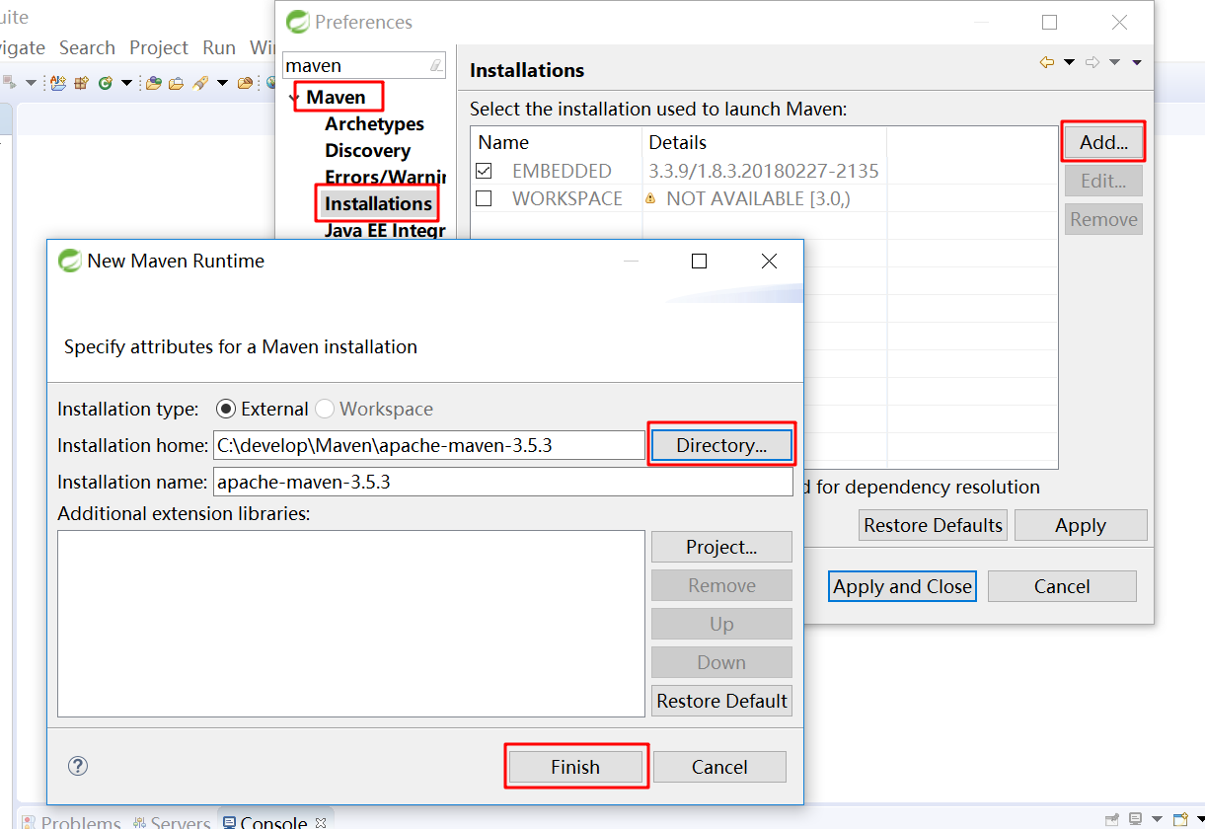Image resolution: width=1205 pixels, height=829 pixels.
Task: Select the External installation type radio
Action: point(226,409)
